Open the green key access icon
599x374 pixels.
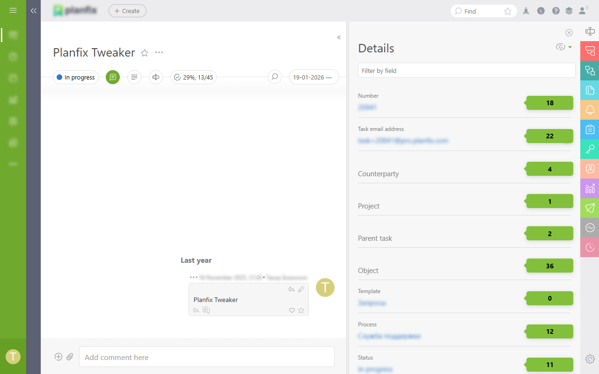click(590, 149)
